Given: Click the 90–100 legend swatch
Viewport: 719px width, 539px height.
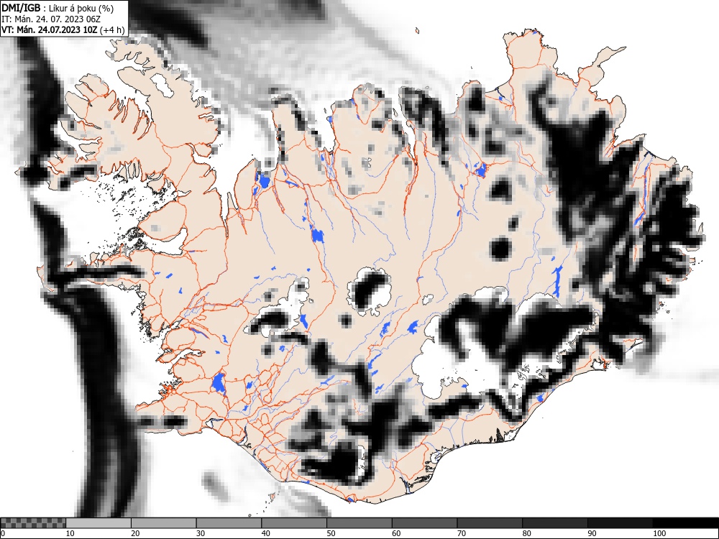Looking at the screenshot, I should tap(620, 523).
